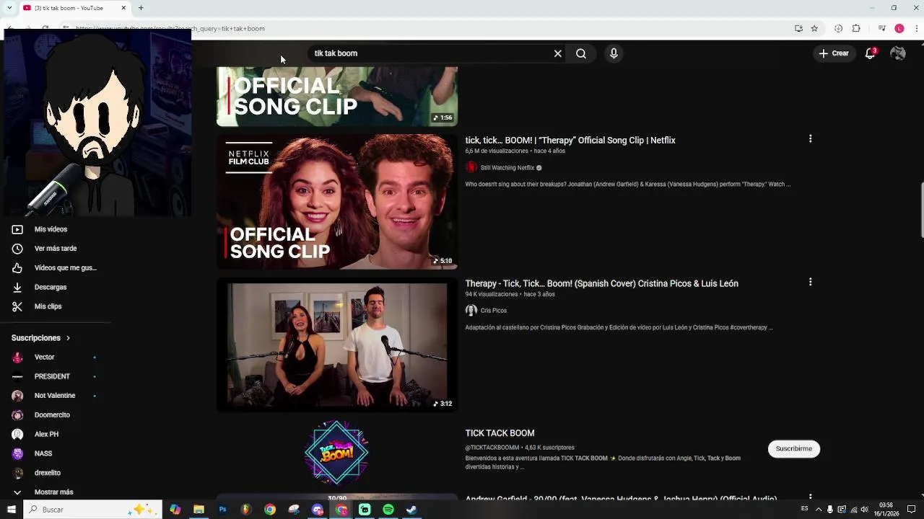Image resolution: width=924 pixels, height=519 pixels.
Task: Open the Windows Start menu
Action: 11,510
